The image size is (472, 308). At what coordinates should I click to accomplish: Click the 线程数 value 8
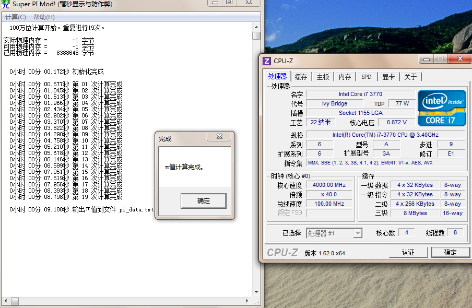click(455, 232)
